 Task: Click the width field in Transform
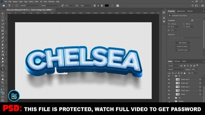[174, 24]
